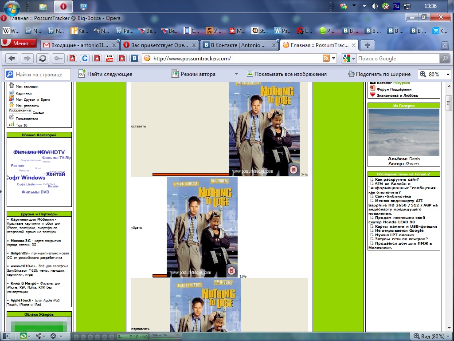
Task: Open the green play icon Р... bookmark
Action: click(x=327, y=31)
